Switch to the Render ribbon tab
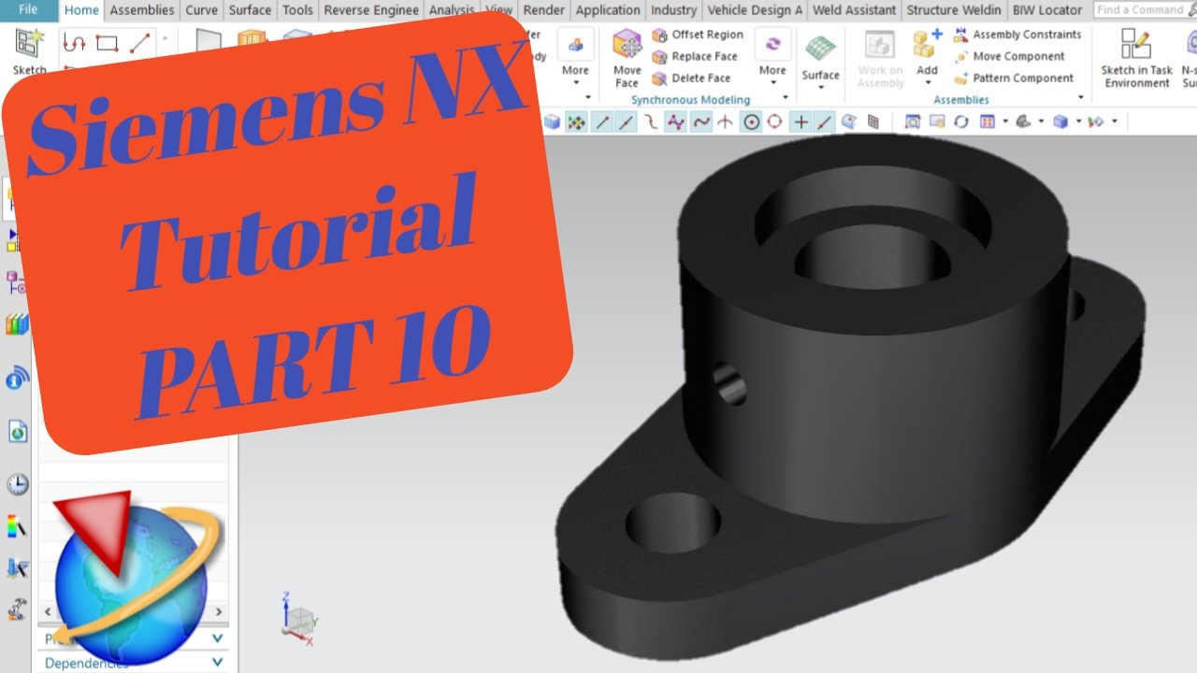Image resolution: width=1197 pixels, height=673 pixels. [x=543, y=10]
